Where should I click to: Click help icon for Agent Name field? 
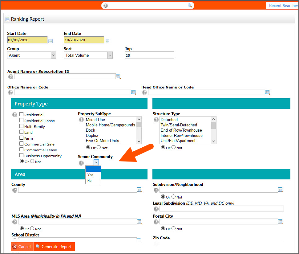[x=11, y=76]
